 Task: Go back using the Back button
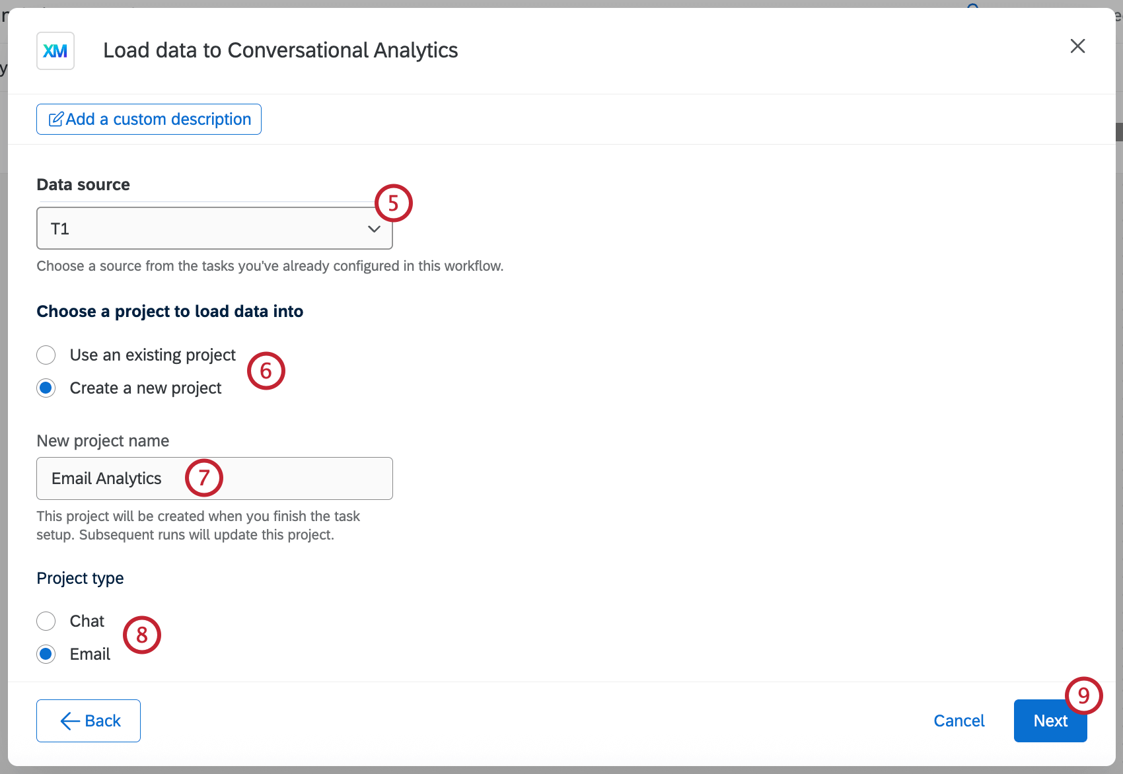point(88,721)
